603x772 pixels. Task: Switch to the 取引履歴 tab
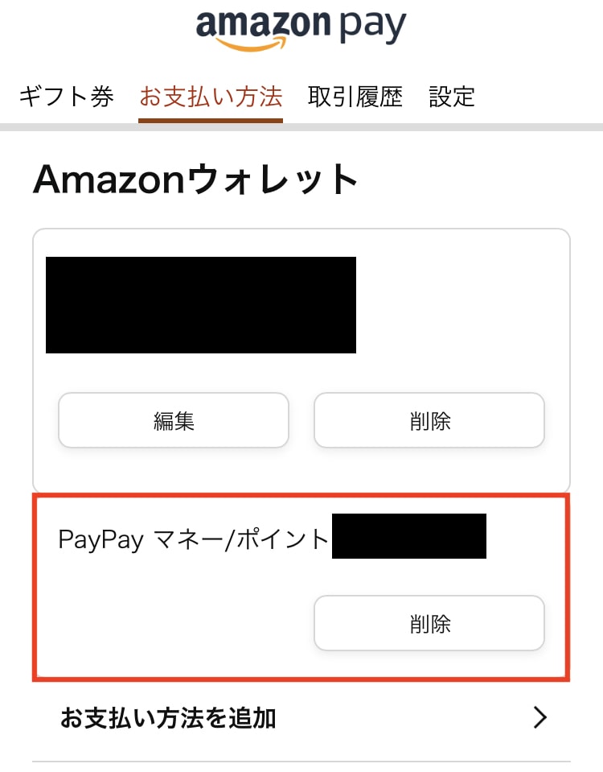point(355,97)
